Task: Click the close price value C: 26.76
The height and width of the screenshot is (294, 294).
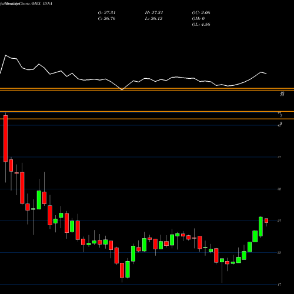Action: (106, 19)
